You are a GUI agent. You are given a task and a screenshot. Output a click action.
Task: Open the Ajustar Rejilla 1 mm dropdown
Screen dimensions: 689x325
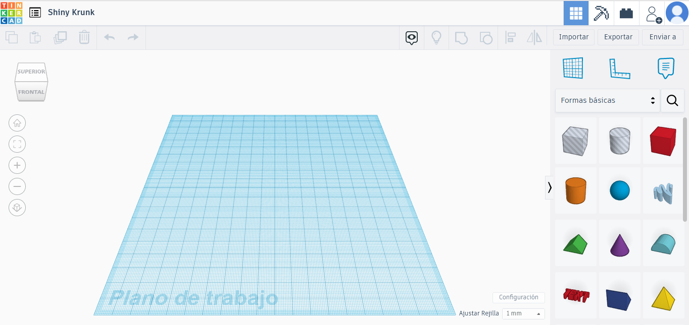tap(523, 313)
